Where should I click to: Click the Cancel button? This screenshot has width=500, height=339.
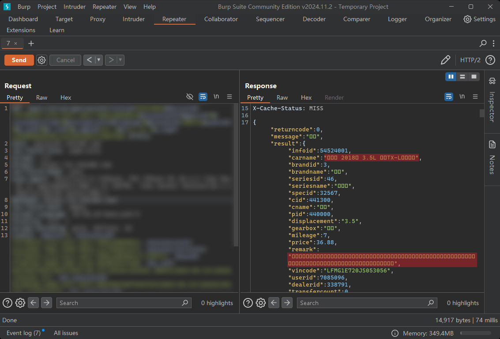[65, 60]
